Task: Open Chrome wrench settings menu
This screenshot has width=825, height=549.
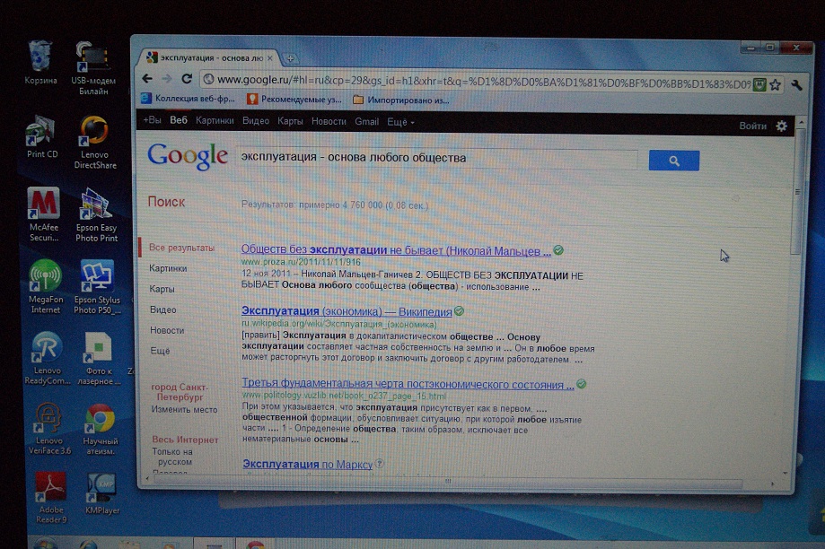Action: pyautogui.click(x=796, y=85)
